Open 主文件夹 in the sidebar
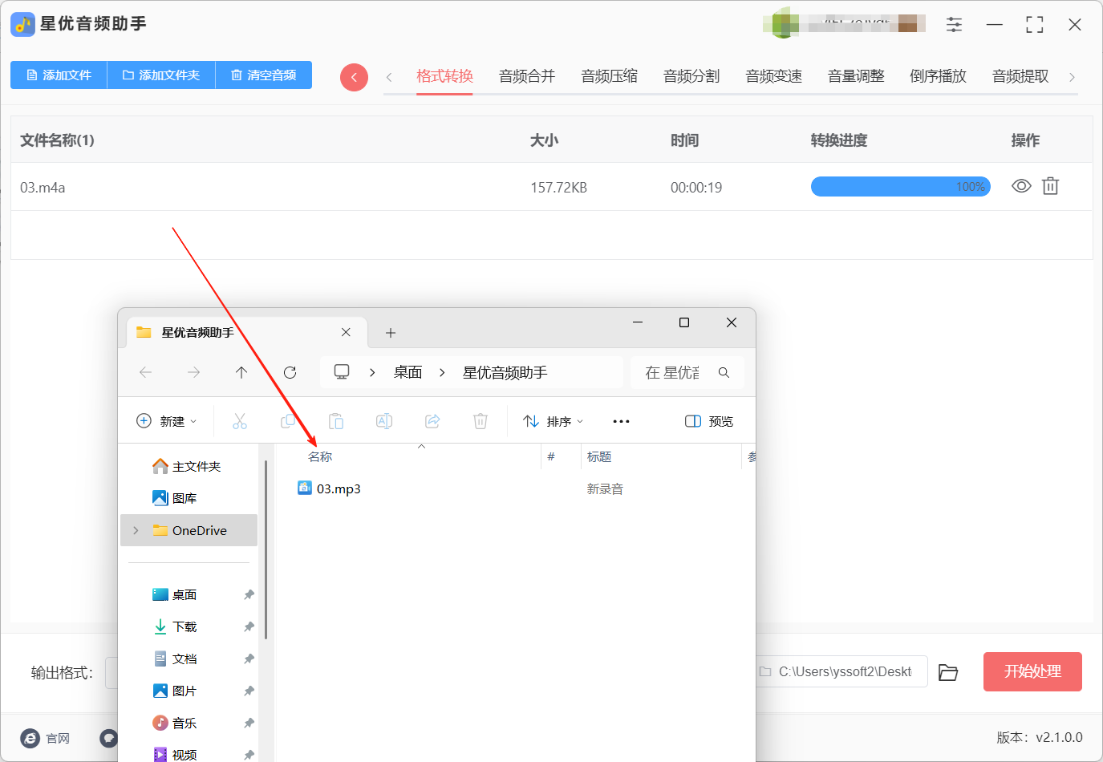 pyautogui.click(x=186, y=466)
